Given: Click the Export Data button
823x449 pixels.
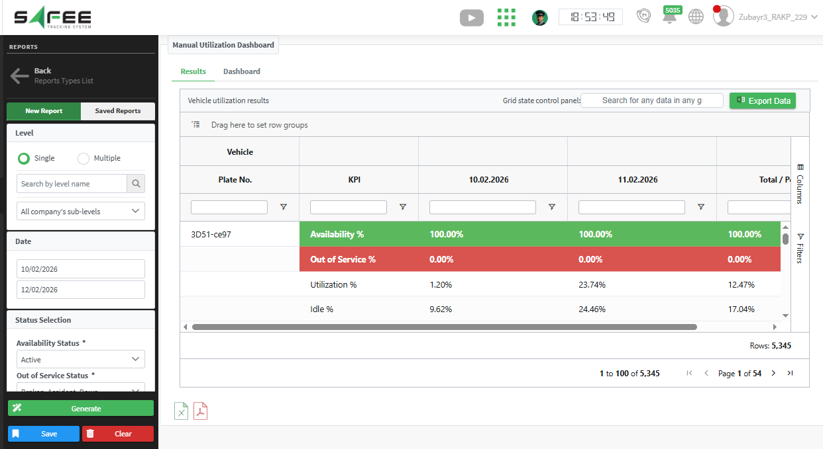Looking at the screenshot, I should [762, 101].
